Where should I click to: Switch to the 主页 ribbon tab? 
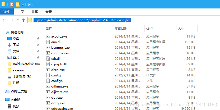[21, 12]
